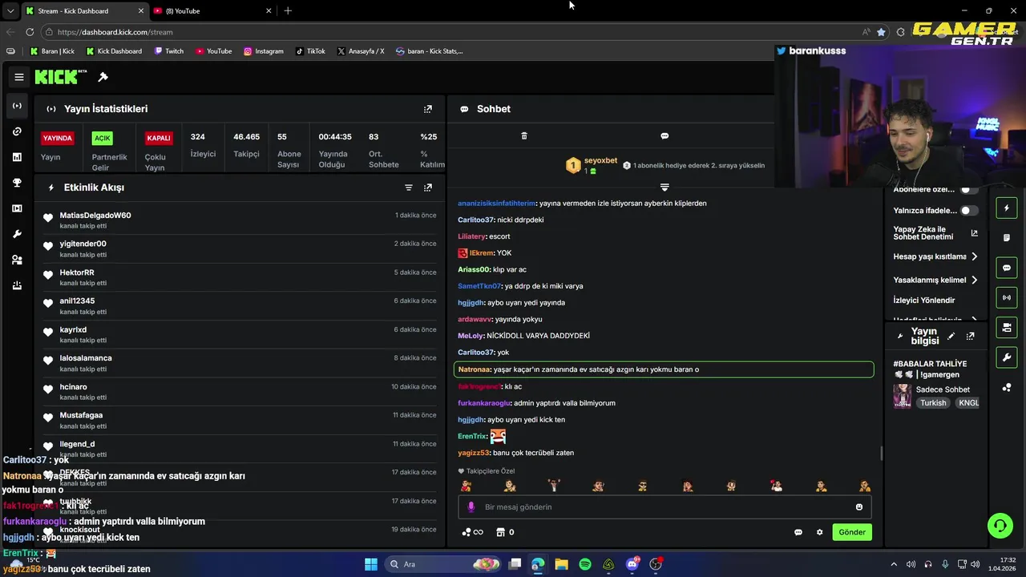Screen dimensions: 1026x577
Task: Pop out the Yayın bilgisi panel
Action: click(x=970, y=337)
